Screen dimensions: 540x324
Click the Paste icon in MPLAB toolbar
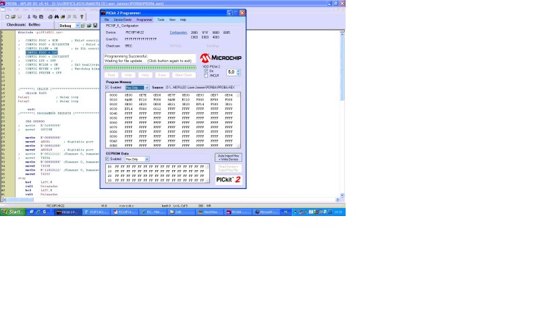(x=41, y=16)
